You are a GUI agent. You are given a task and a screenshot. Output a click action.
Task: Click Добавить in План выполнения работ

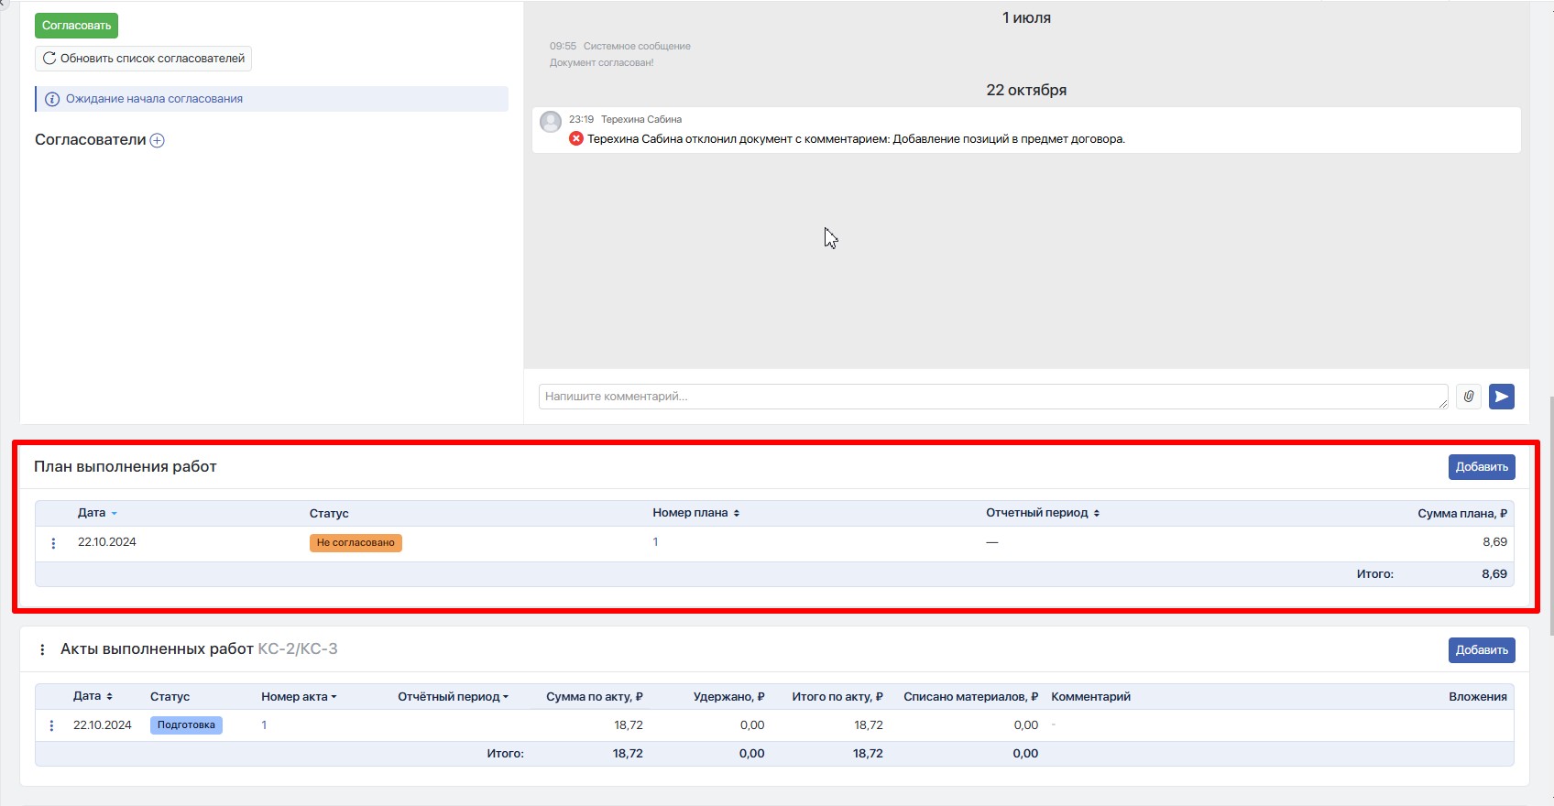tap(1481, 467)
